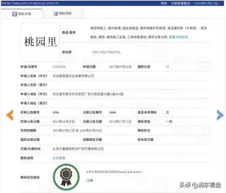Go to previous trademark with orange left arrow
226x193 pixels.
point(10,115)
